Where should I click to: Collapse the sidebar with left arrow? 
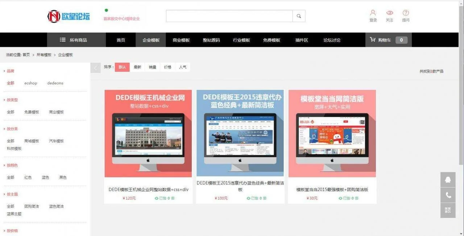[x=95, y=68]
